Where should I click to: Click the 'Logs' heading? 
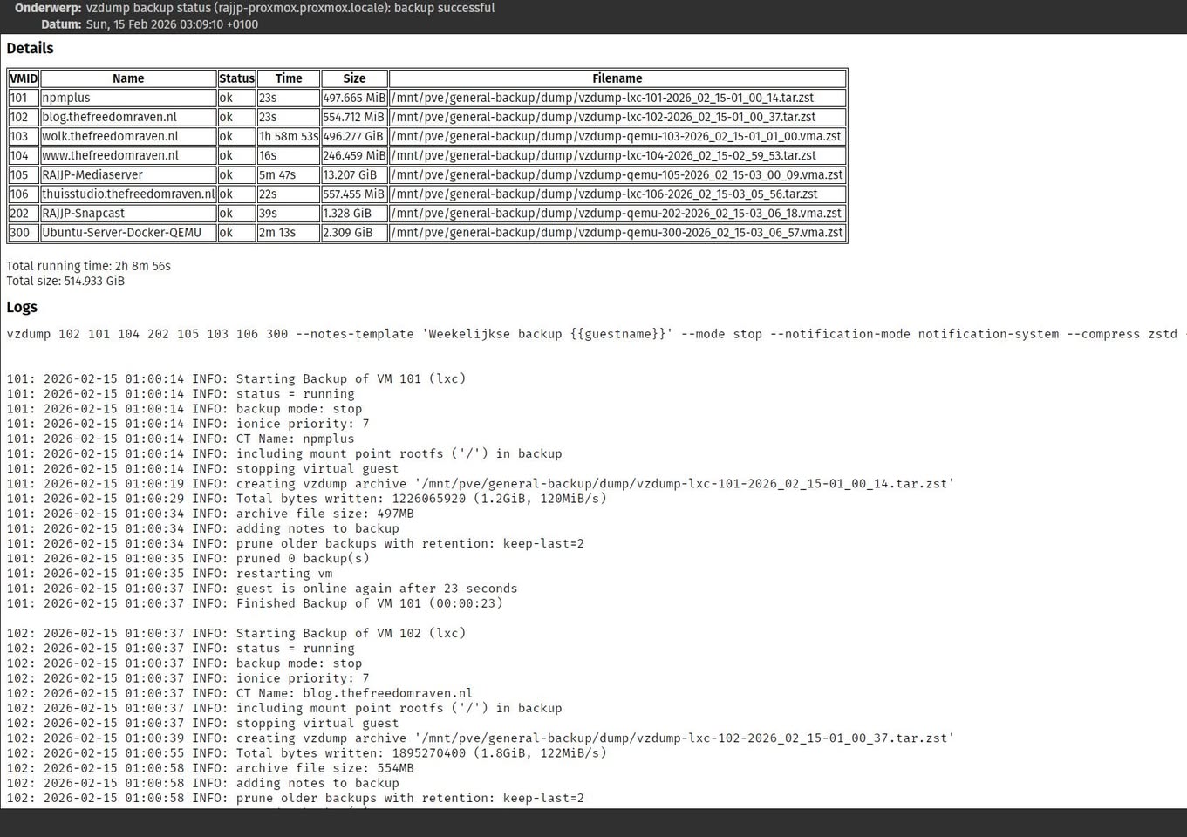pyautogui.click(x=22, y=307)
